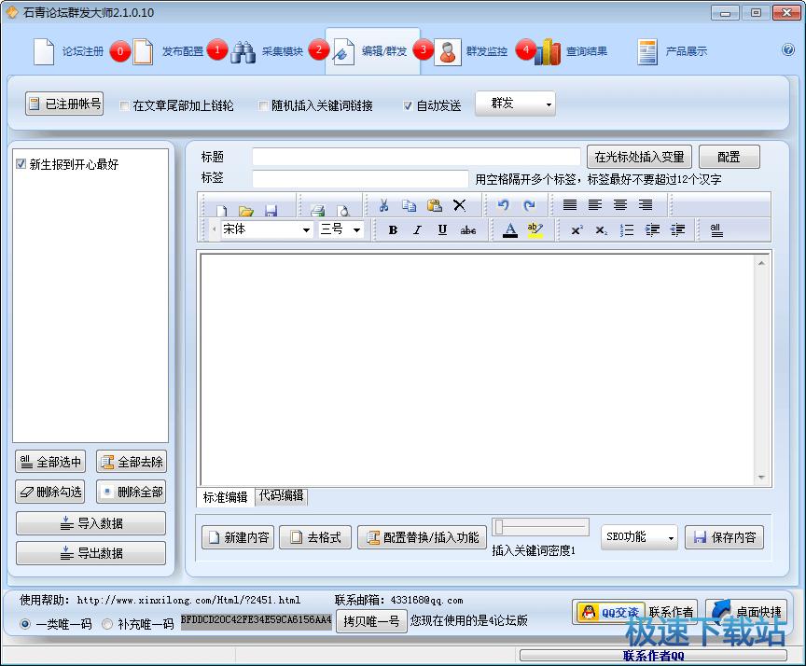Screen dimensions: 806x666
Task: Click the text highlight color icon
Action: [535, 230]
